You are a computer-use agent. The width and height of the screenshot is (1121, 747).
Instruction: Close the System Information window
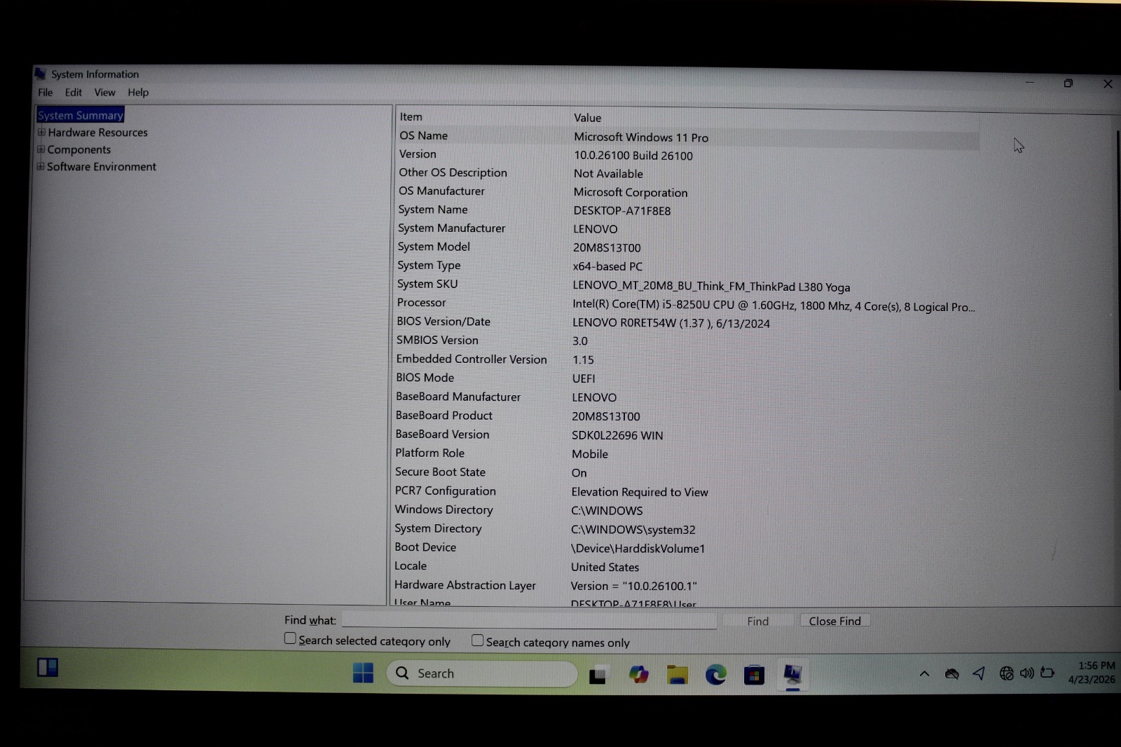coord(1108,83)
